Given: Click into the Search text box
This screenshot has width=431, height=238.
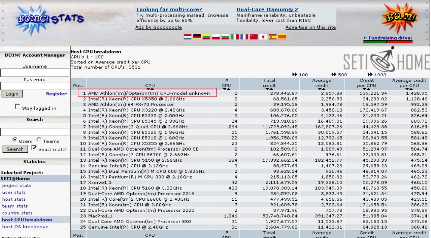Looking at the screenshot, I should click(x=35, y=132).
